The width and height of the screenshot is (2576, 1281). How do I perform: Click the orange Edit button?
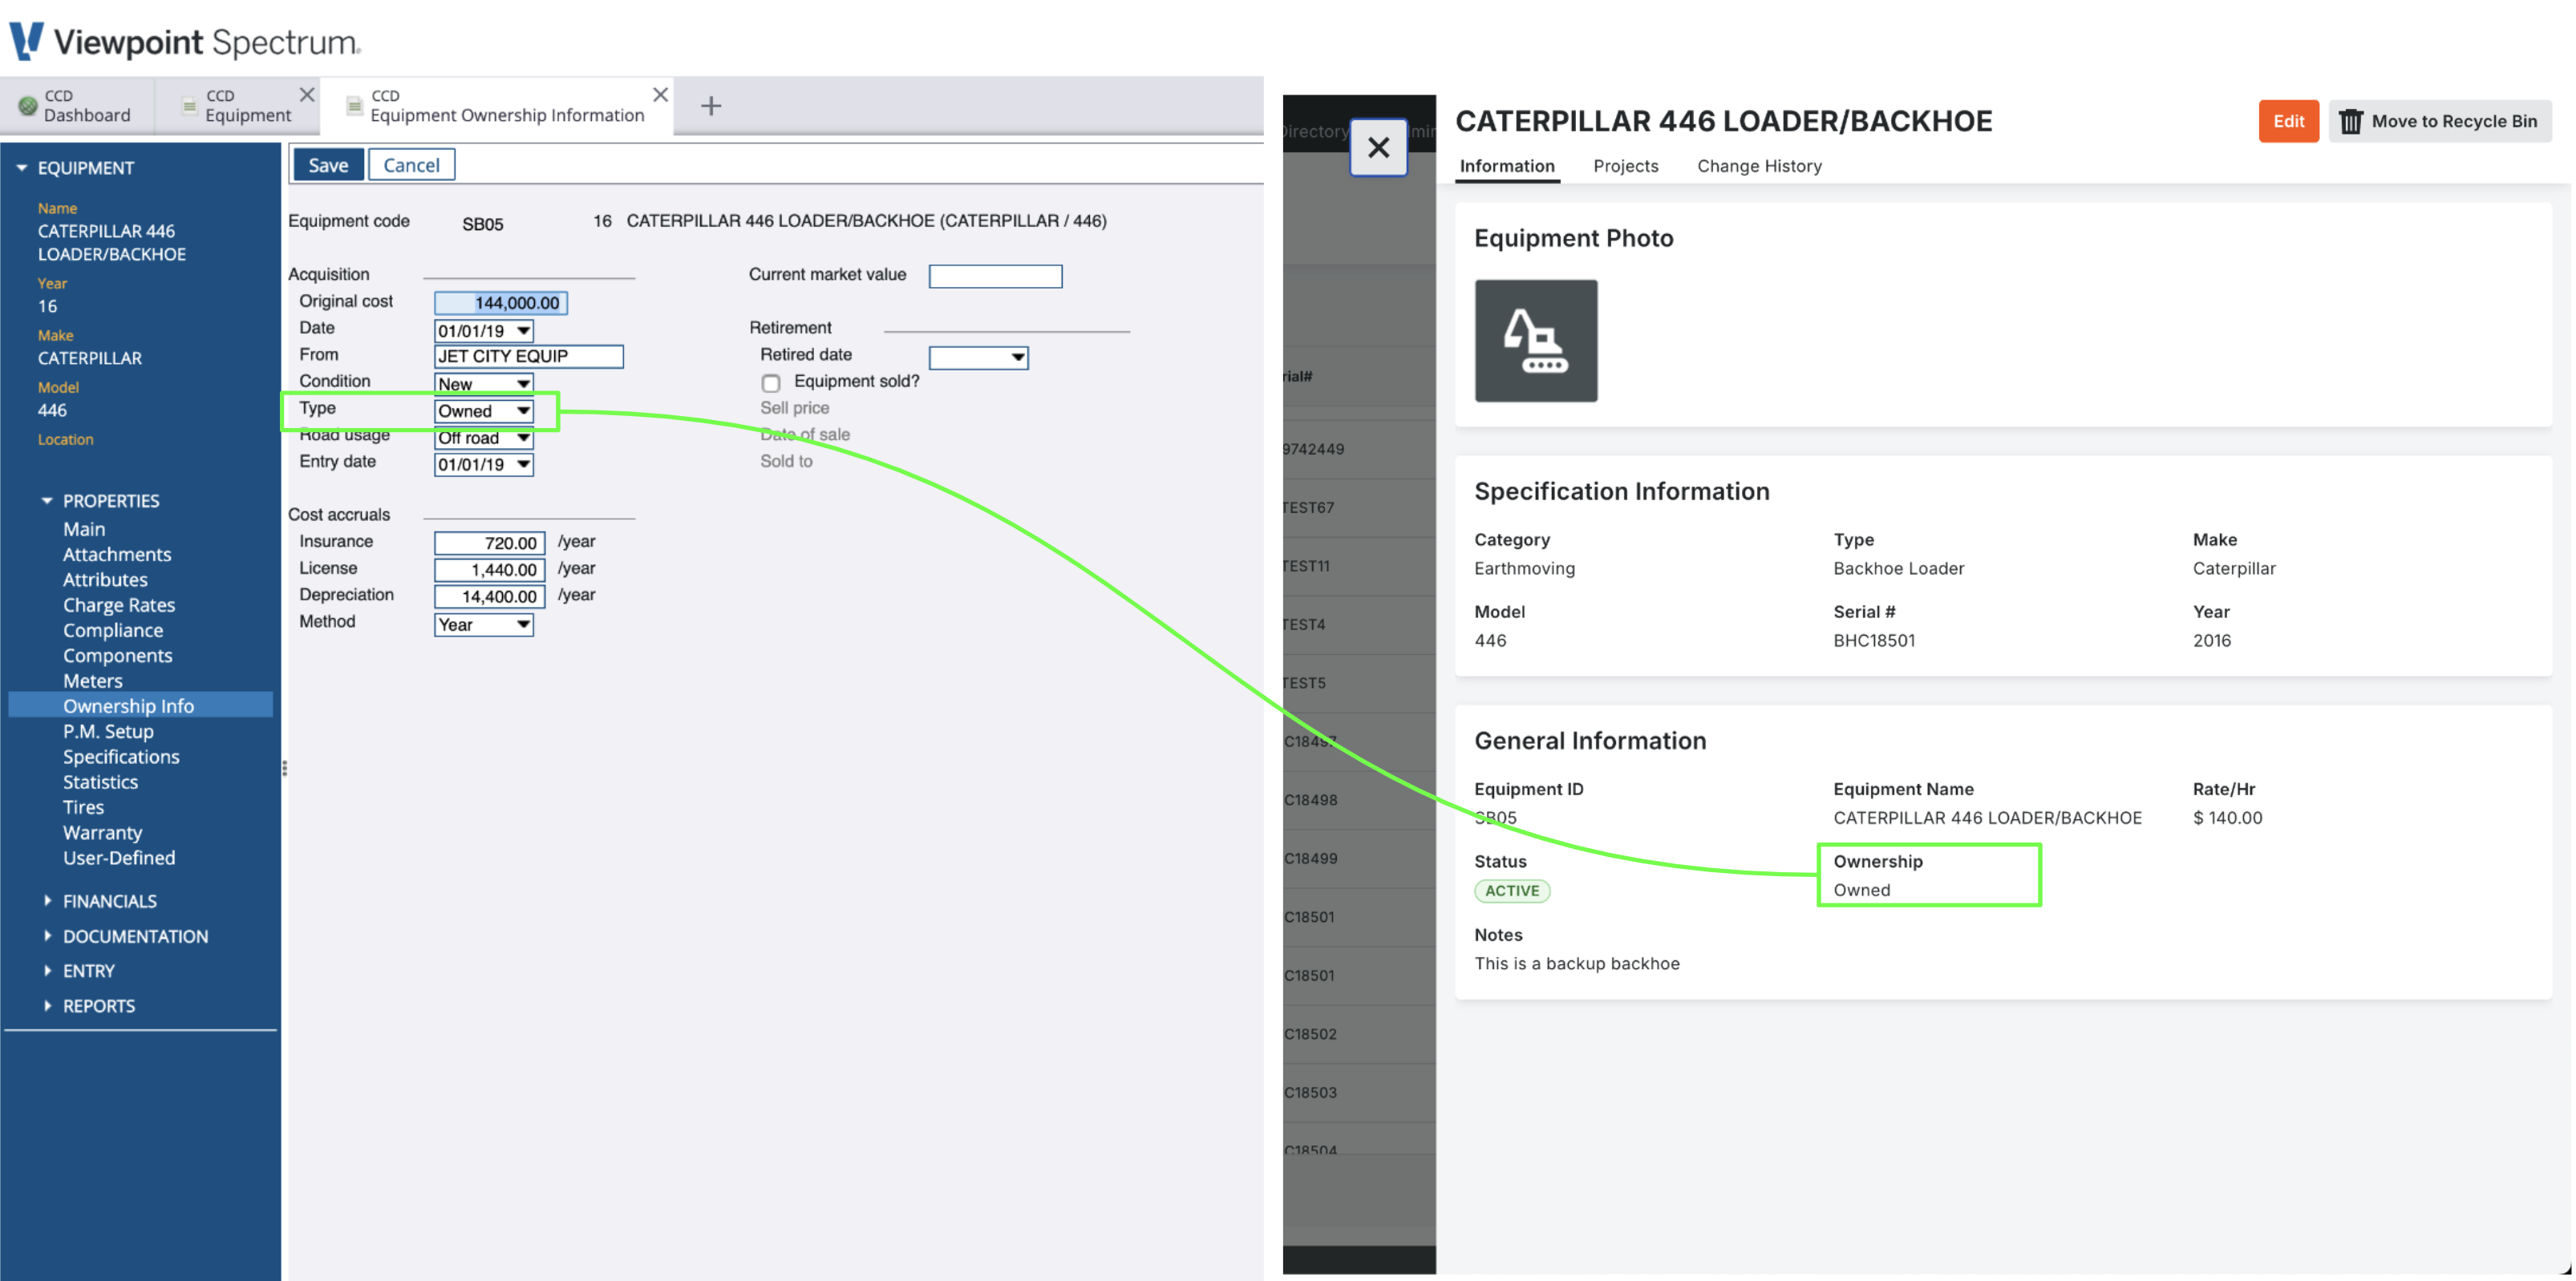click(x=2288, y=121)
